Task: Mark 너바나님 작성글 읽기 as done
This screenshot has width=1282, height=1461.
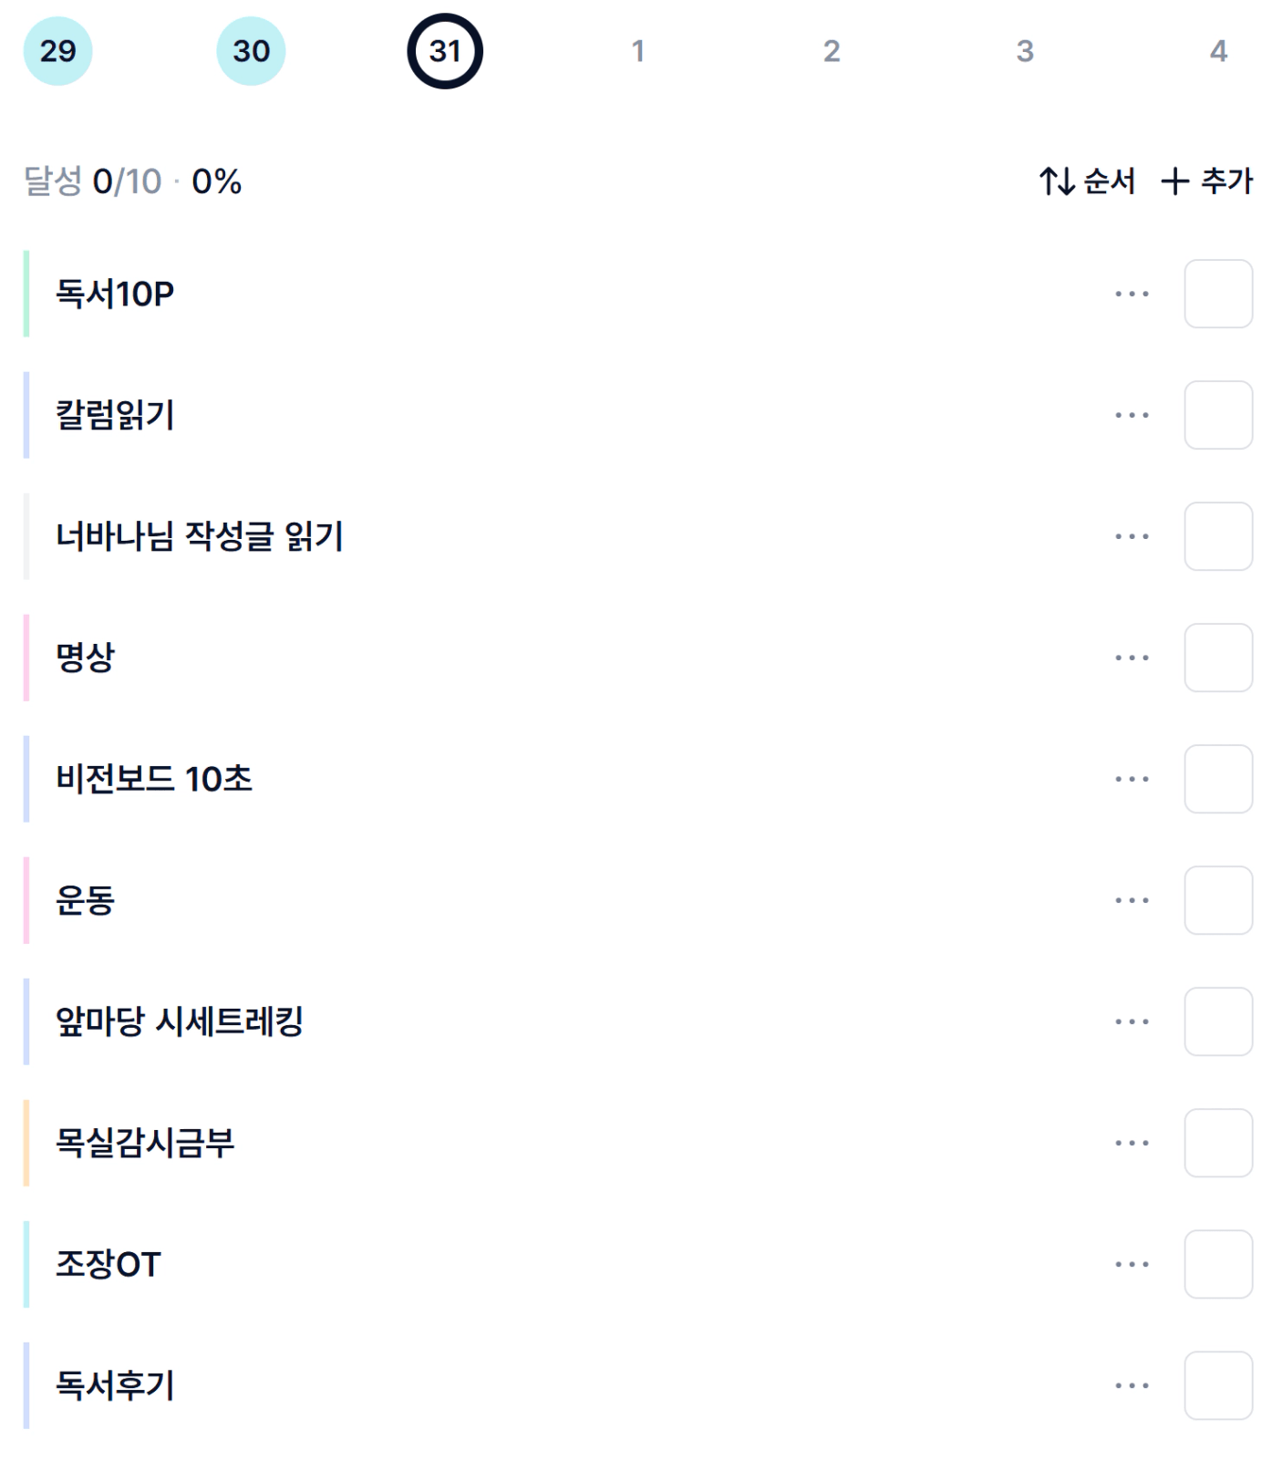Action: point(1218,536)
